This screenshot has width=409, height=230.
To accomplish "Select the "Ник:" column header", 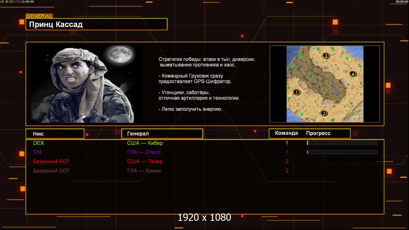I will point(55,133).
